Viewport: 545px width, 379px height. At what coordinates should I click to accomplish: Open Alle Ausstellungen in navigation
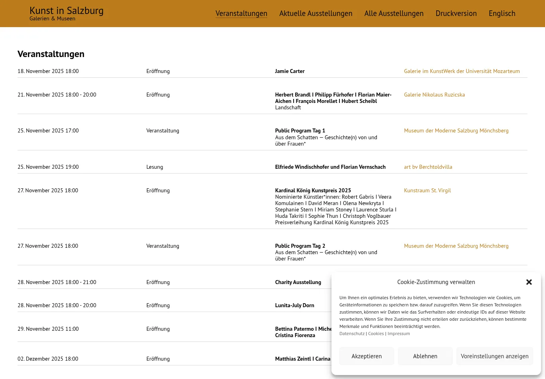click(394, 14)
